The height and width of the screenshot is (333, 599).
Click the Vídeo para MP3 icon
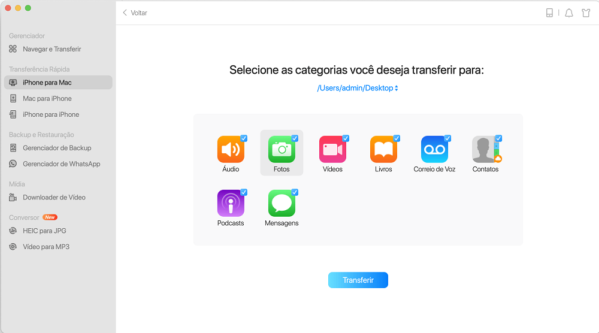coord(13,247)
